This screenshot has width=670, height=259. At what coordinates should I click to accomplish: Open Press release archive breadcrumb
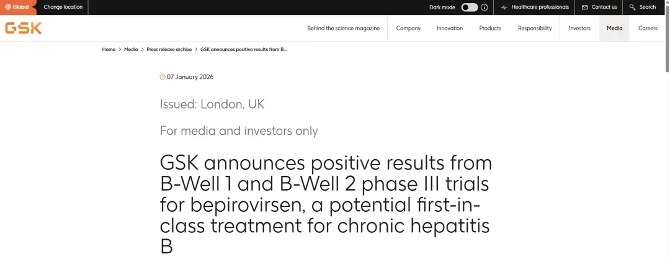pyautogui.click(x=169, y=50)
